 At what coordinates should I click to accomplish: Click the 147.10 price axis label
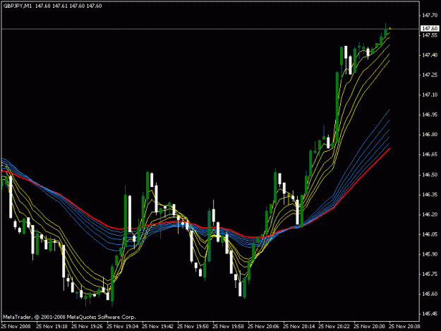click(x=430, y=95)
